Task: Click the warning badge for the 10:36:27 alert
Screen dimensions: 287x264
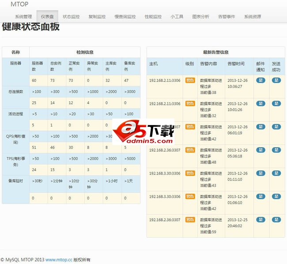Action: (190, 80)
